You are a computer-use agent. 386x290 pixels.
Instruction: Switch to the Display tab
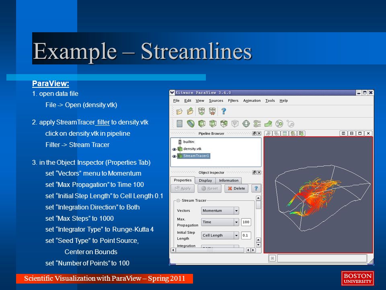(x=205, y=180)
